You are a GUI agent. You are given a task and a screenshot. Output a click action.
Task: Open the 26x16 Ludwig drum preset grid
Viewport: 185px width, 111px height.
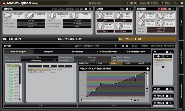[x=76, y=46]
